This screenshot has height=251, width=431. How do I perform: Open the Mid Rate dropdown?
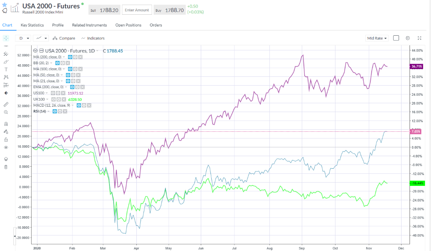pos(376,38)
